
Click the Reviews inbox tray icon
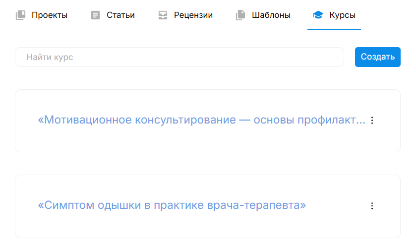pos(163,15)
